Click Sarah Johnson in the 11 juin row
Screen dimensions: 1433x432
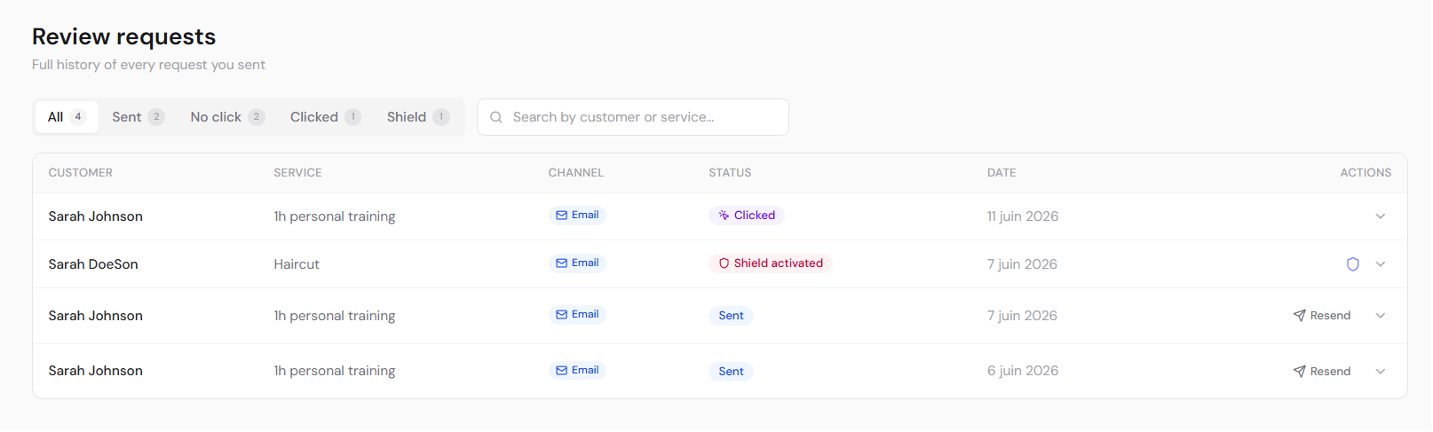(x=95, y=216)
